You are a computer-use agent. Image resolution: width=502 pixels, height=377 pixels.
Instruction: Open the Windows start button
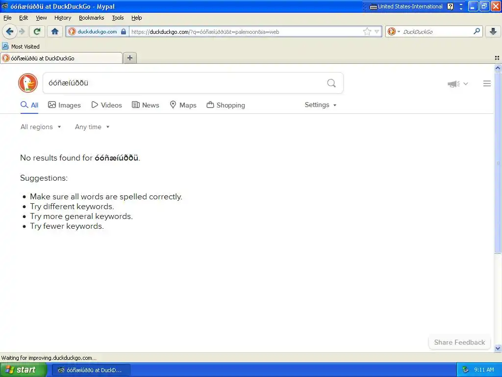(x=24, y=370)
